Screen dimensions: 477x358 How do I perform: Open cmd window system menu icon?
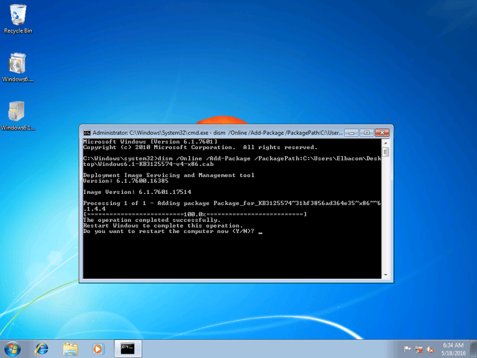point(88,132)
